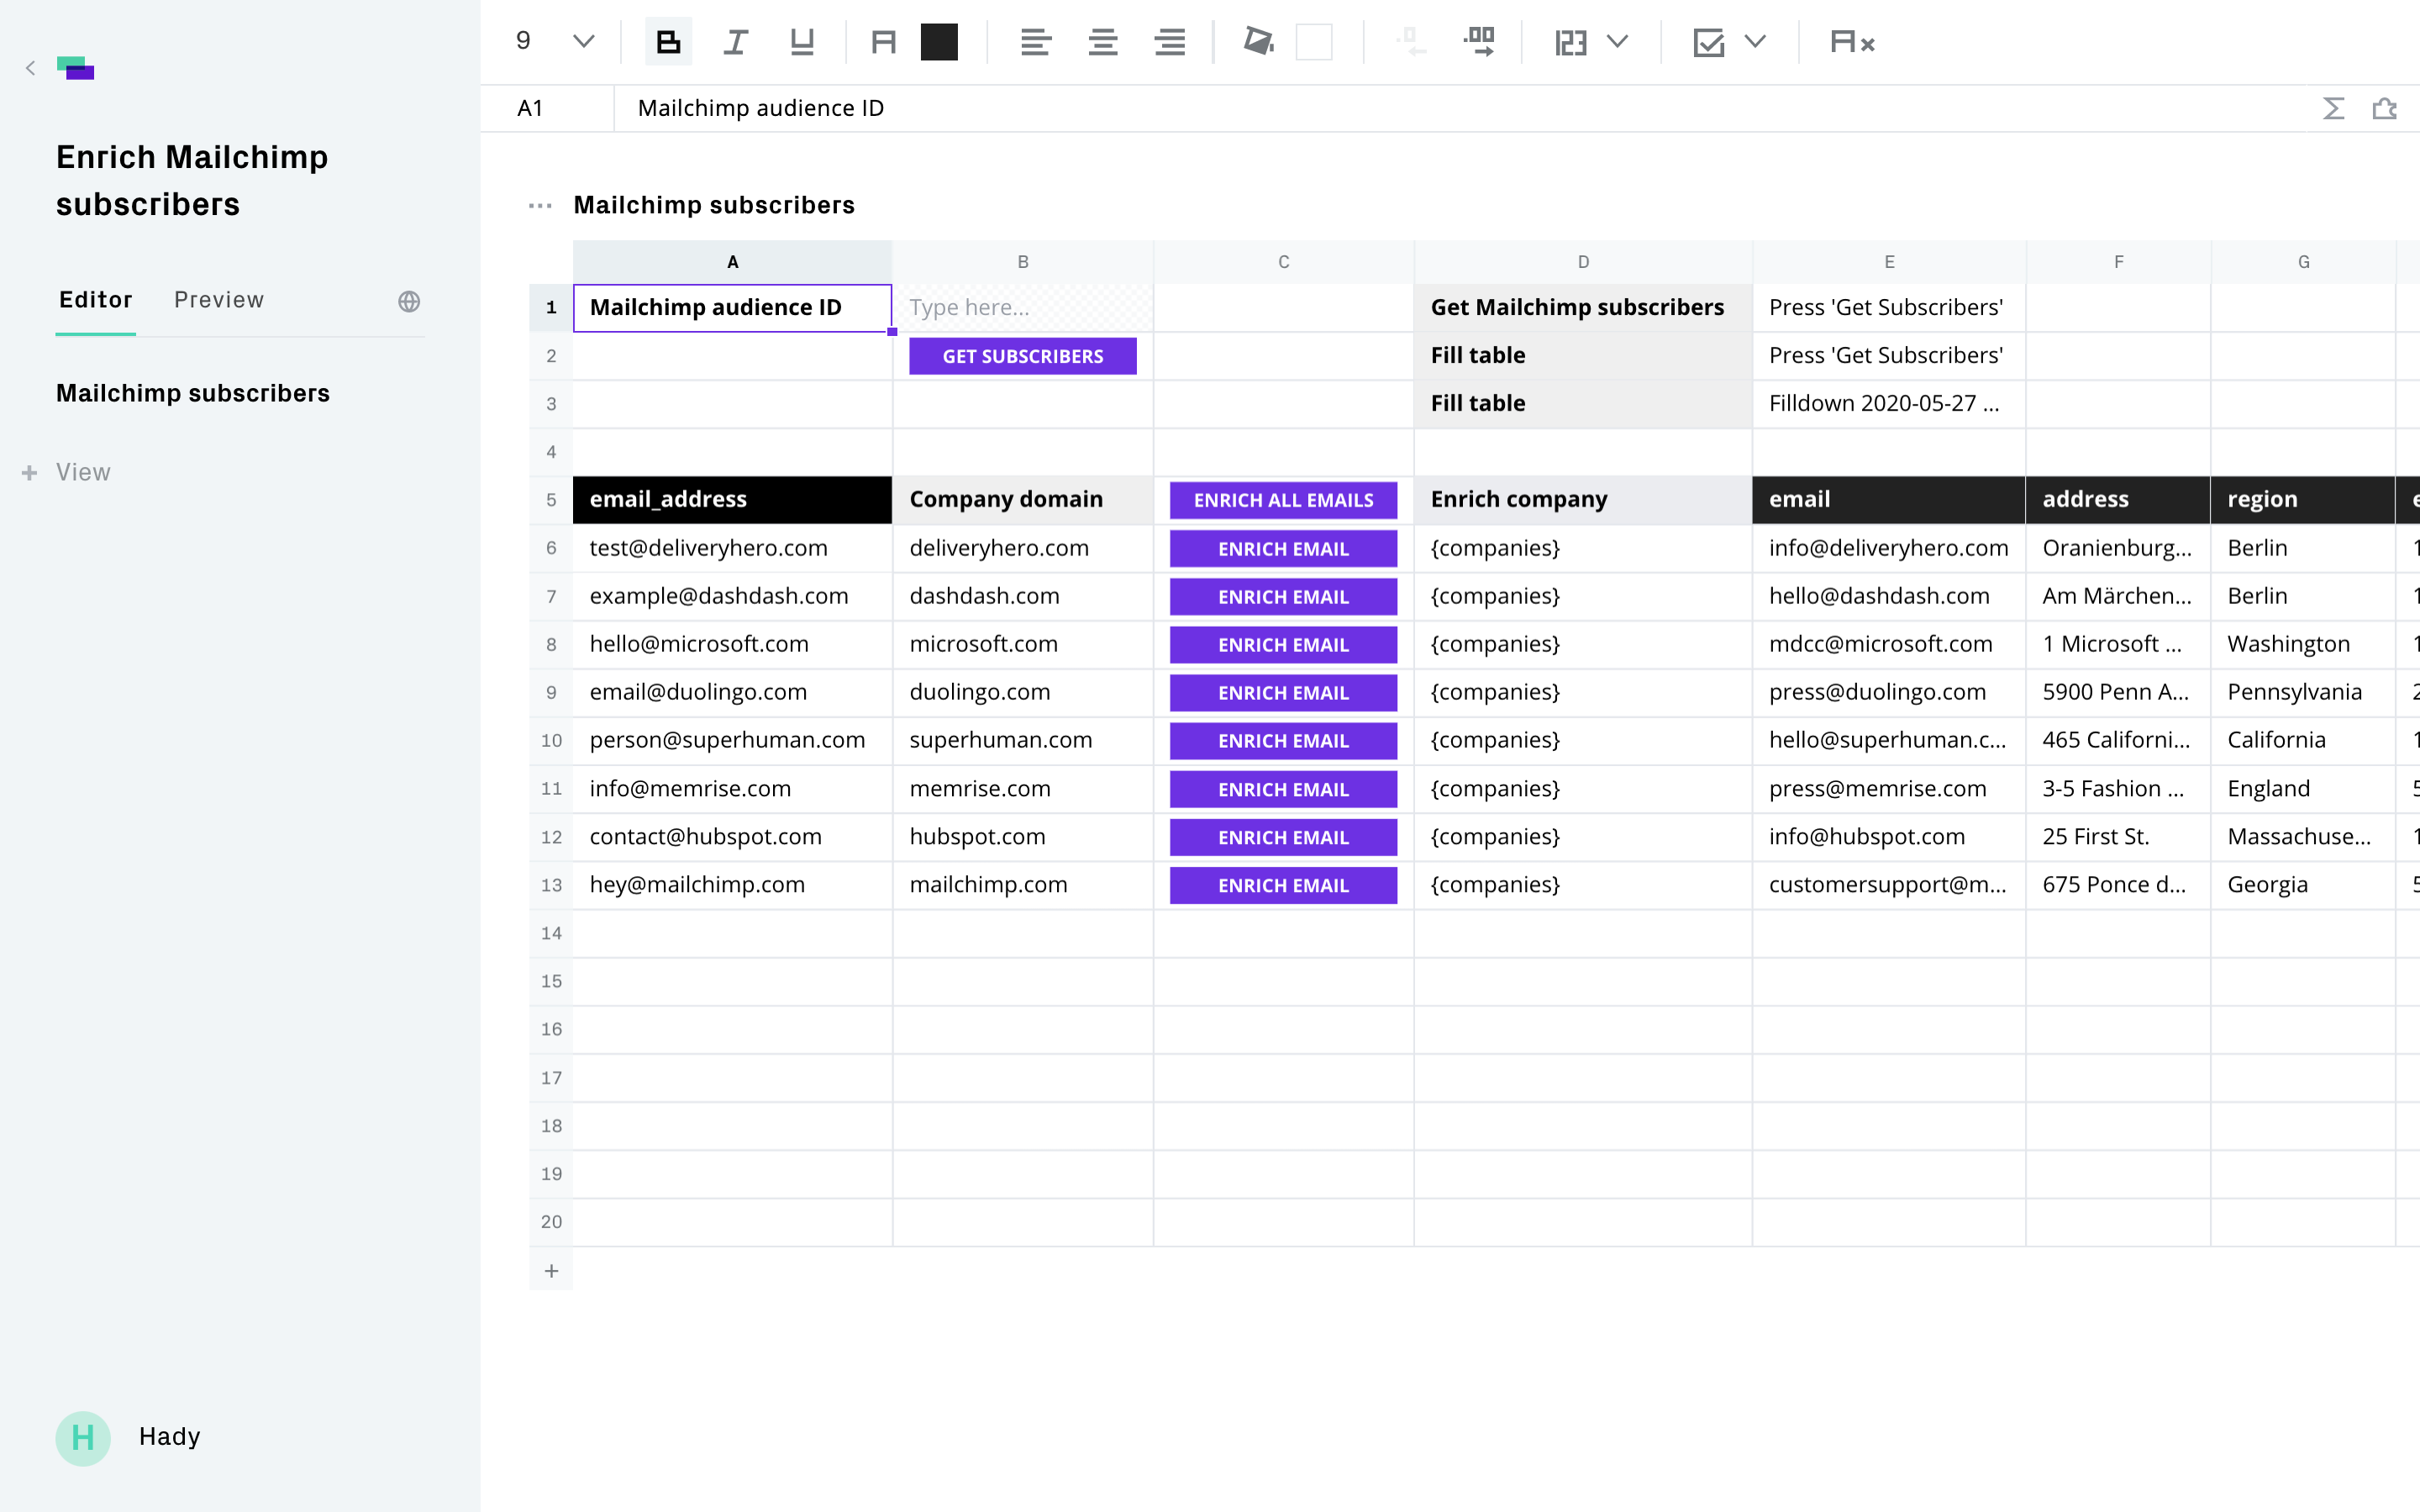2420x1512 pixels.
Task: Center align the cell text
Action: (x=1103, y=42)
